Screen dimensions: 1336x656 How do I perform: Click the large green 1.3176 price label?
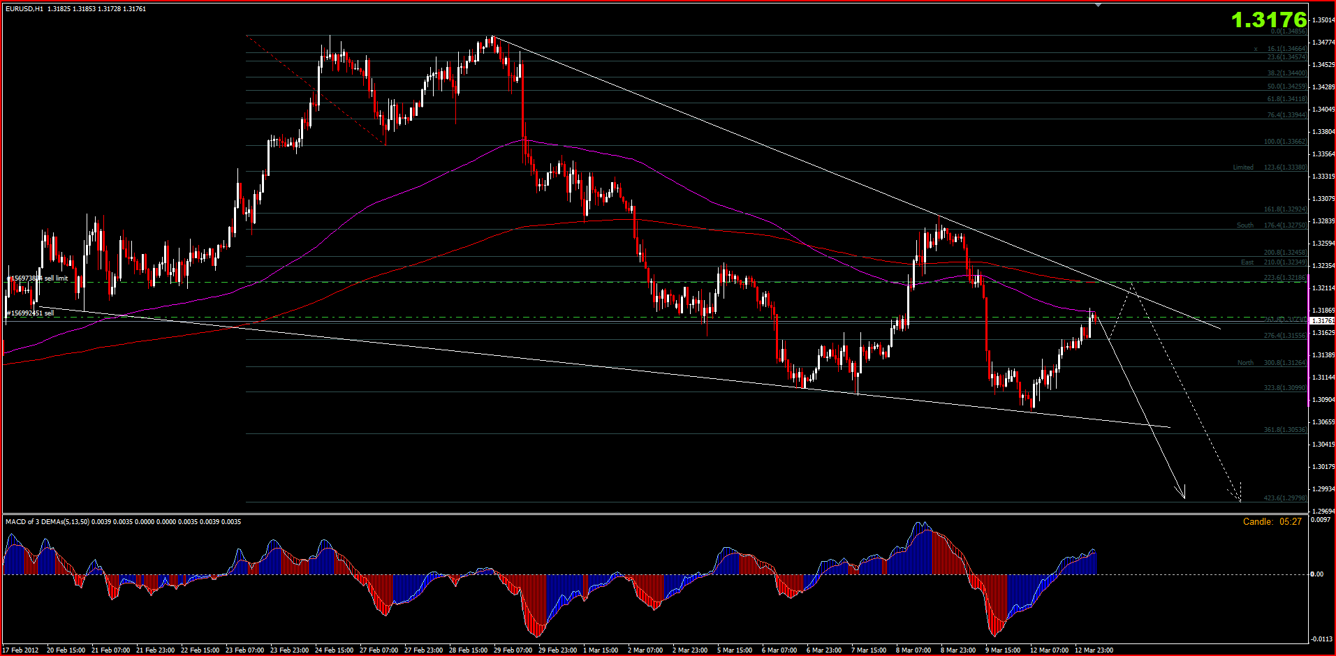pyautogui.click(x=1268, y=20)
